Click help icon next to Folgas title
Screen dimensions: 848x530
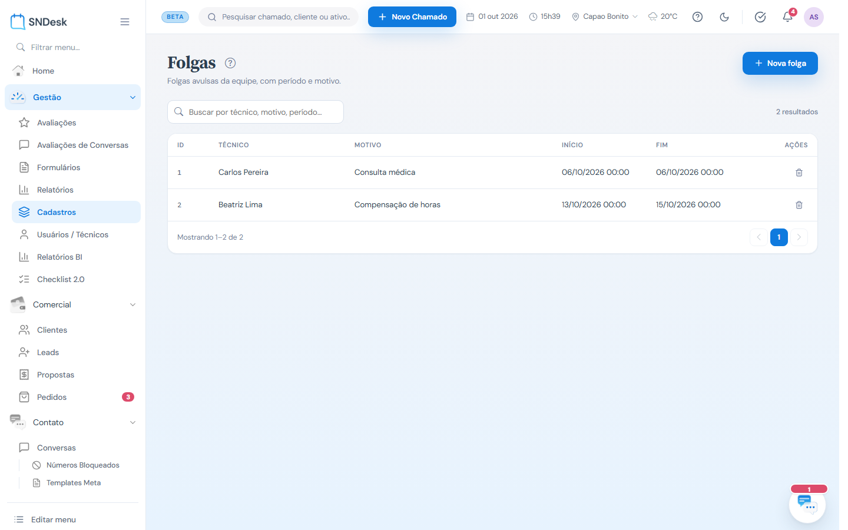coord(230,63)
